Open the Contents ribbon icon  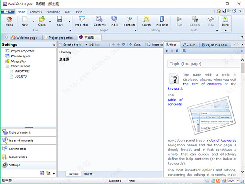(100, 21)
